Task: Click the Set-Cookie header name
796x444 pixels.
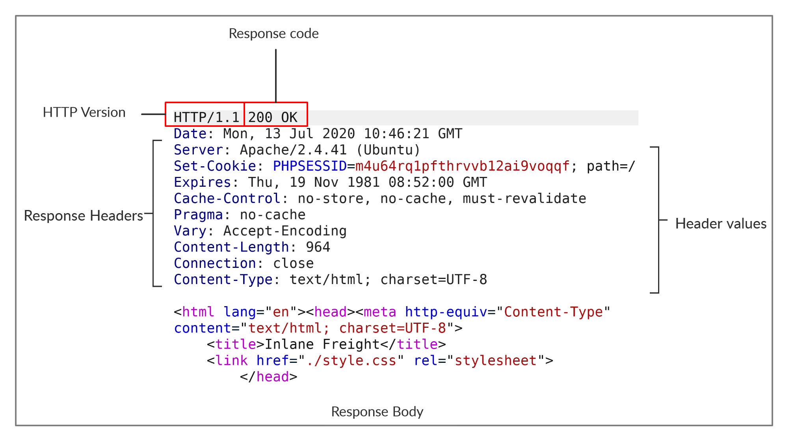Action: pos(215,166)
